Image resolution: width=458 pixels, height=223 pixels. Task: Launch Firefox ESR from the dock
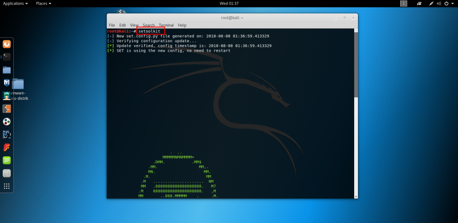click(x=7, y=45)
